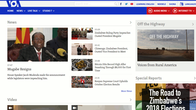Image resolution: width=196 pixels, height=110 pixels.
Task: Click the Audio Menu label
Action: 160,11
